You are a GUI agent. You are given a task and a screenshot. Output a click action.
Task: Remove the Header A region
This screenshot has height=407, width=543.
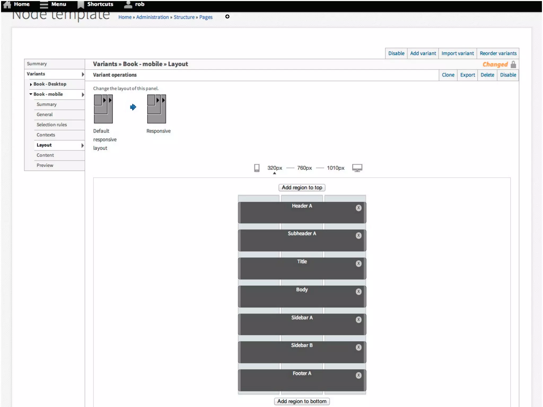click(358, 208)
